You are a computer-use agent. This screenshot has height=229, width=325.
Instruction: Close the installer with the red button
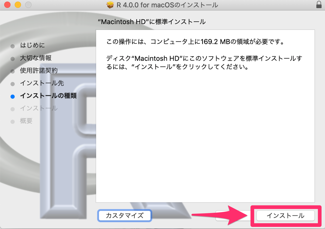point(7,5)
